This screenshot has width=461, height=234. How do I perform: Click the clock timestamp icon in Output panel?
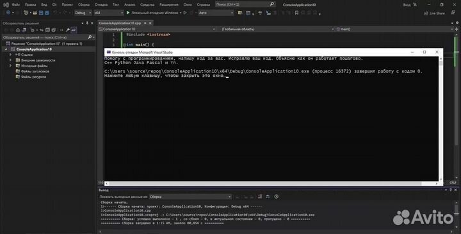click(277, 197)
